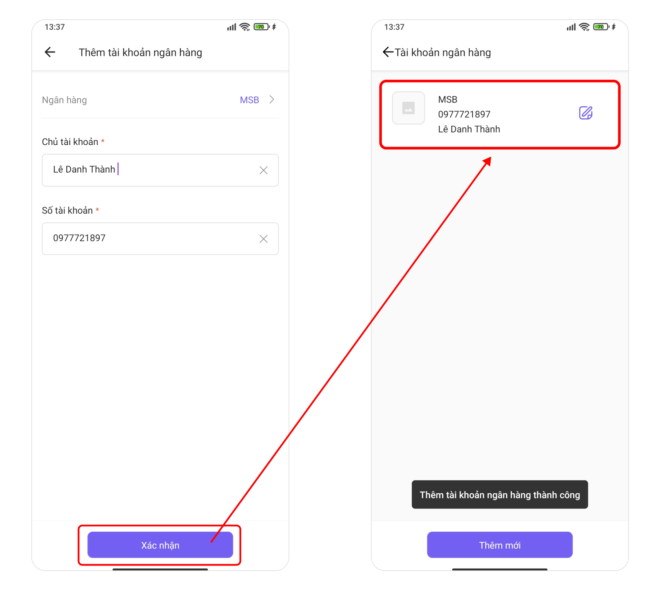Tap the battery indicator on right phone

pos(602,27)
